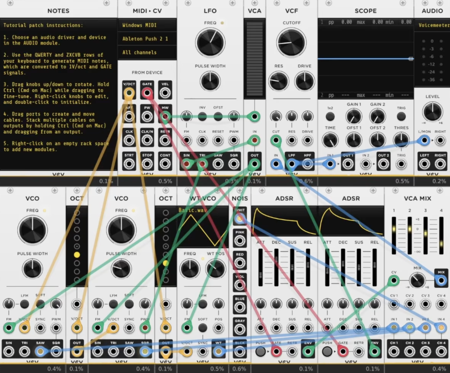
Task: Click the BLUE noise output port
Action: pyautogui.click(x=240, y=307)
